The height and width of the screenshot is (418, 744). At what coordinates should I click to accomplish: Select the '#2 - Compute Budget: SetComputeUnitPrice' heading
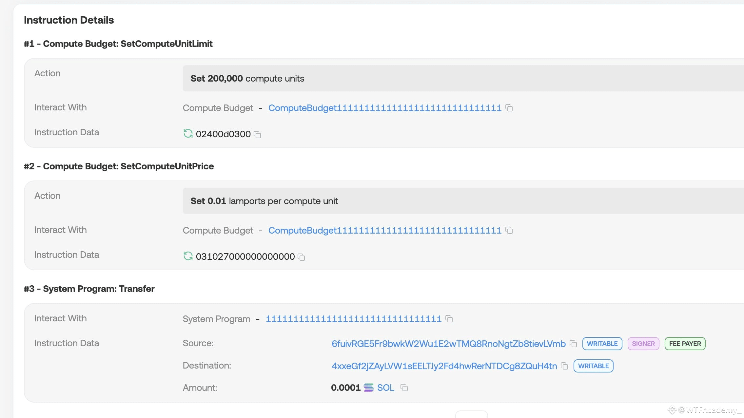[x=119, y=166]
